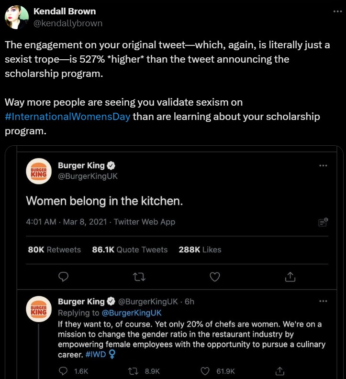Share the main Burger King tweet

point(290,277)
